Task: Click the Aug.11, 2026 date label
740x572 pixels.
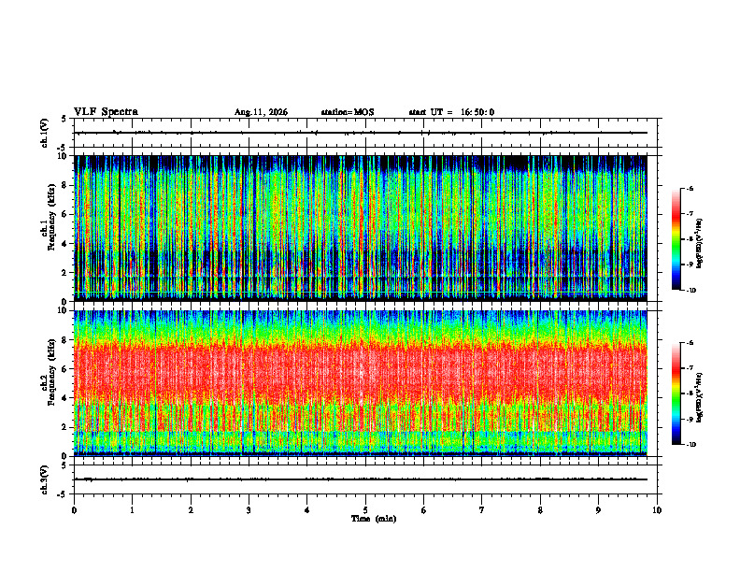Action: (261, 112)
